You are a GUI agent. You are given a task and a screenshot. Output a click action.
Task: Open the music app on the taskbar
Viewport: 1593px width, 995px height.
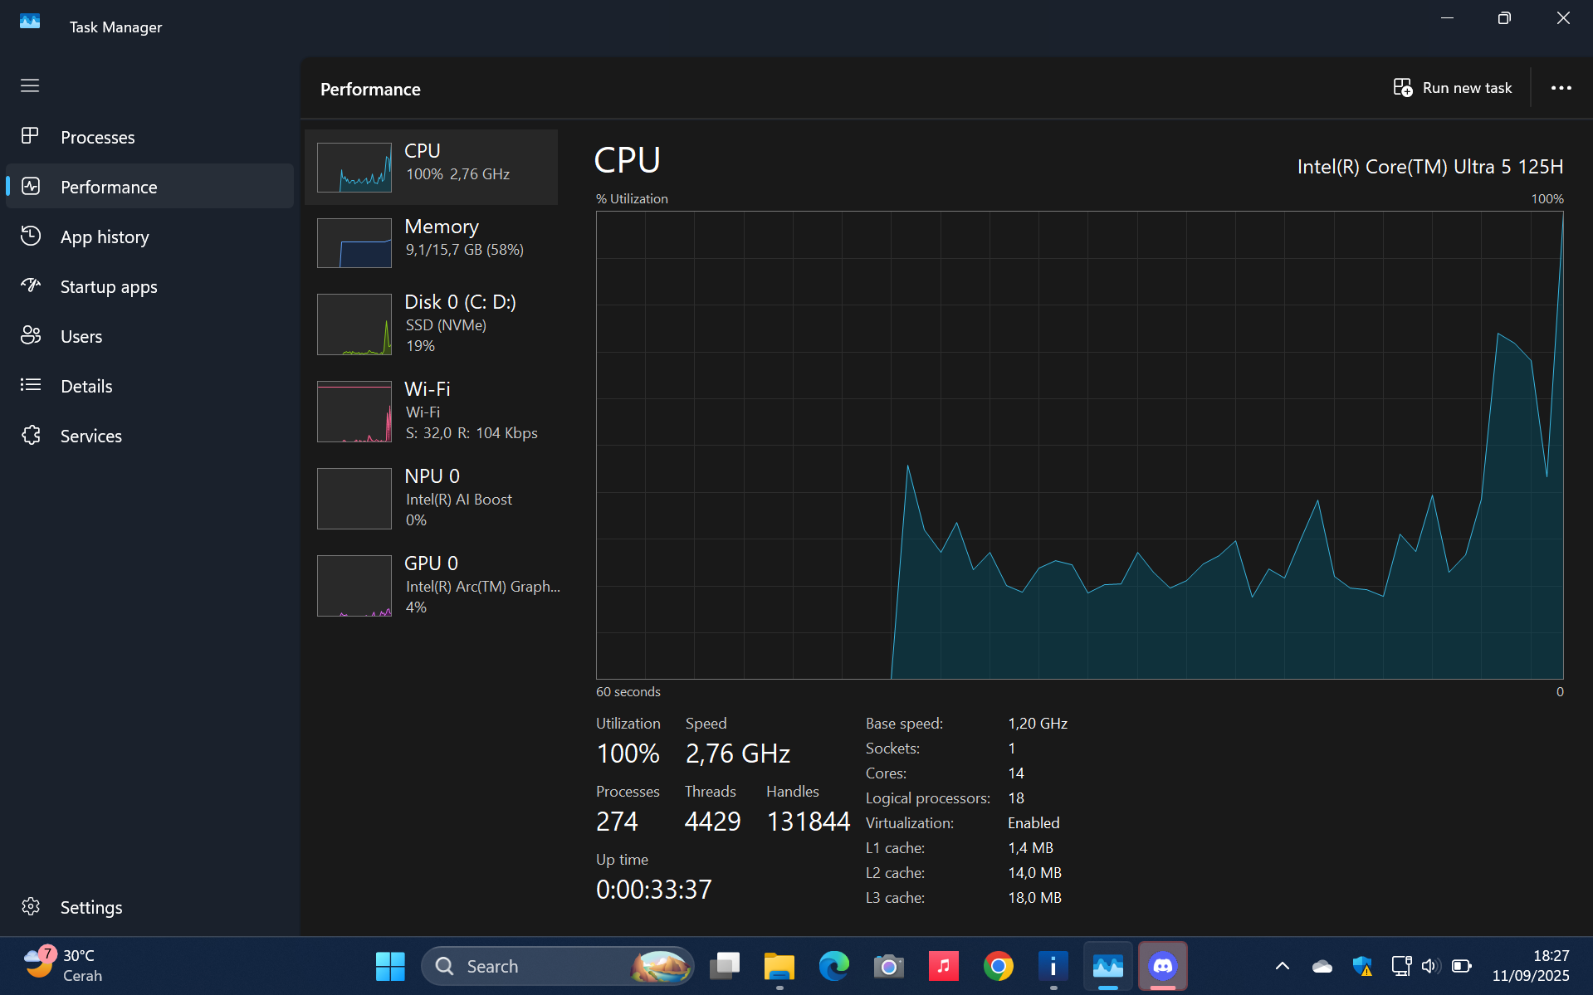tap(944, 966)
